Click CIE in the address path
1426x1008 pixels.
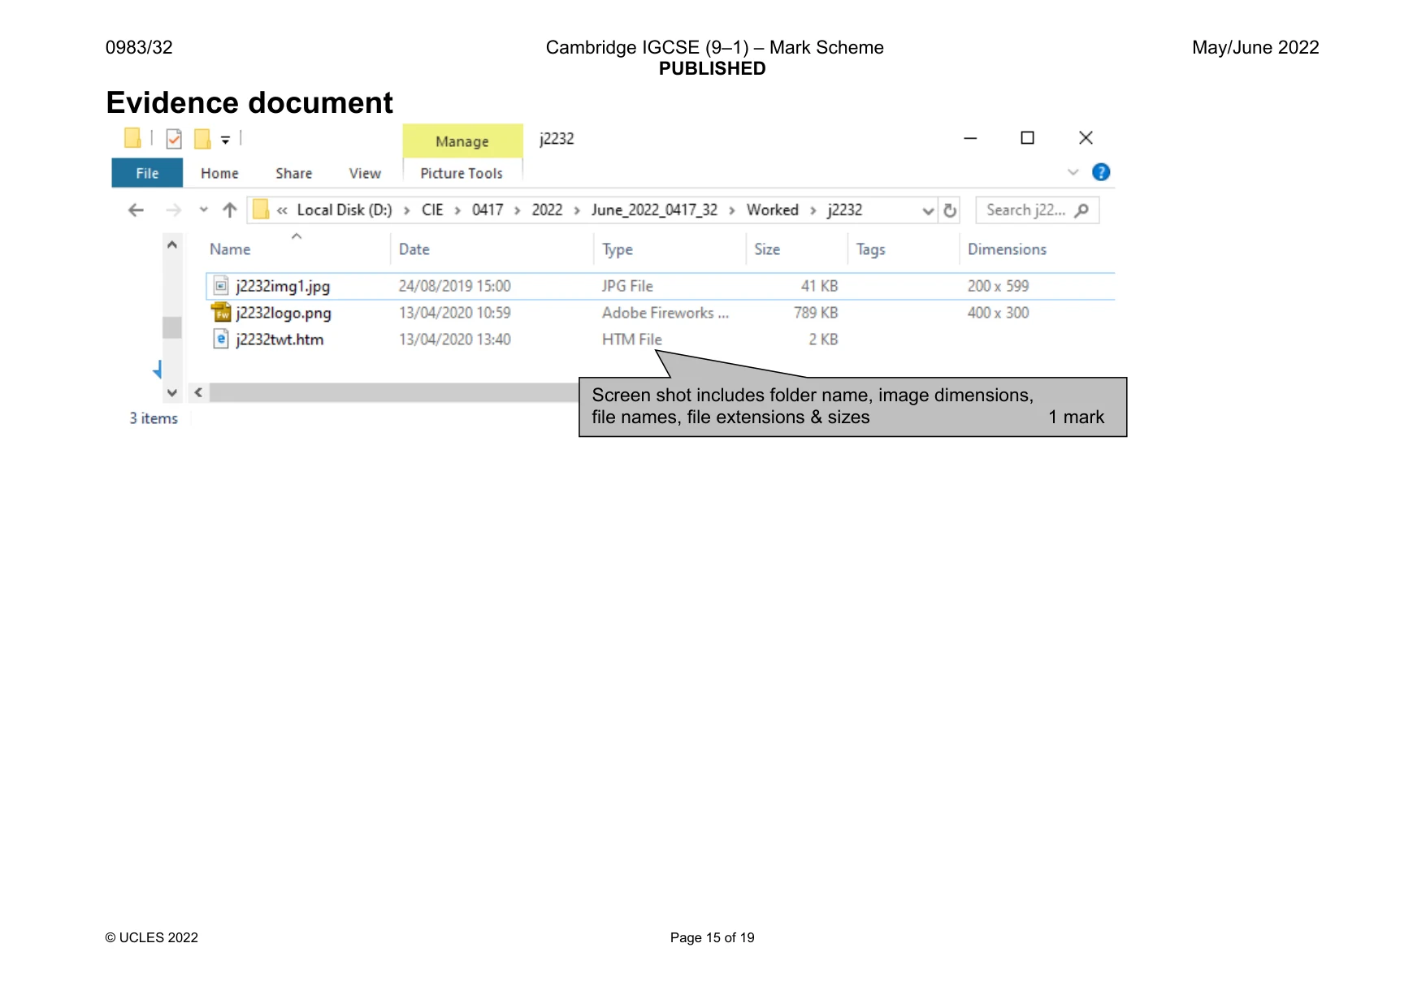click(x=432, y=210)
